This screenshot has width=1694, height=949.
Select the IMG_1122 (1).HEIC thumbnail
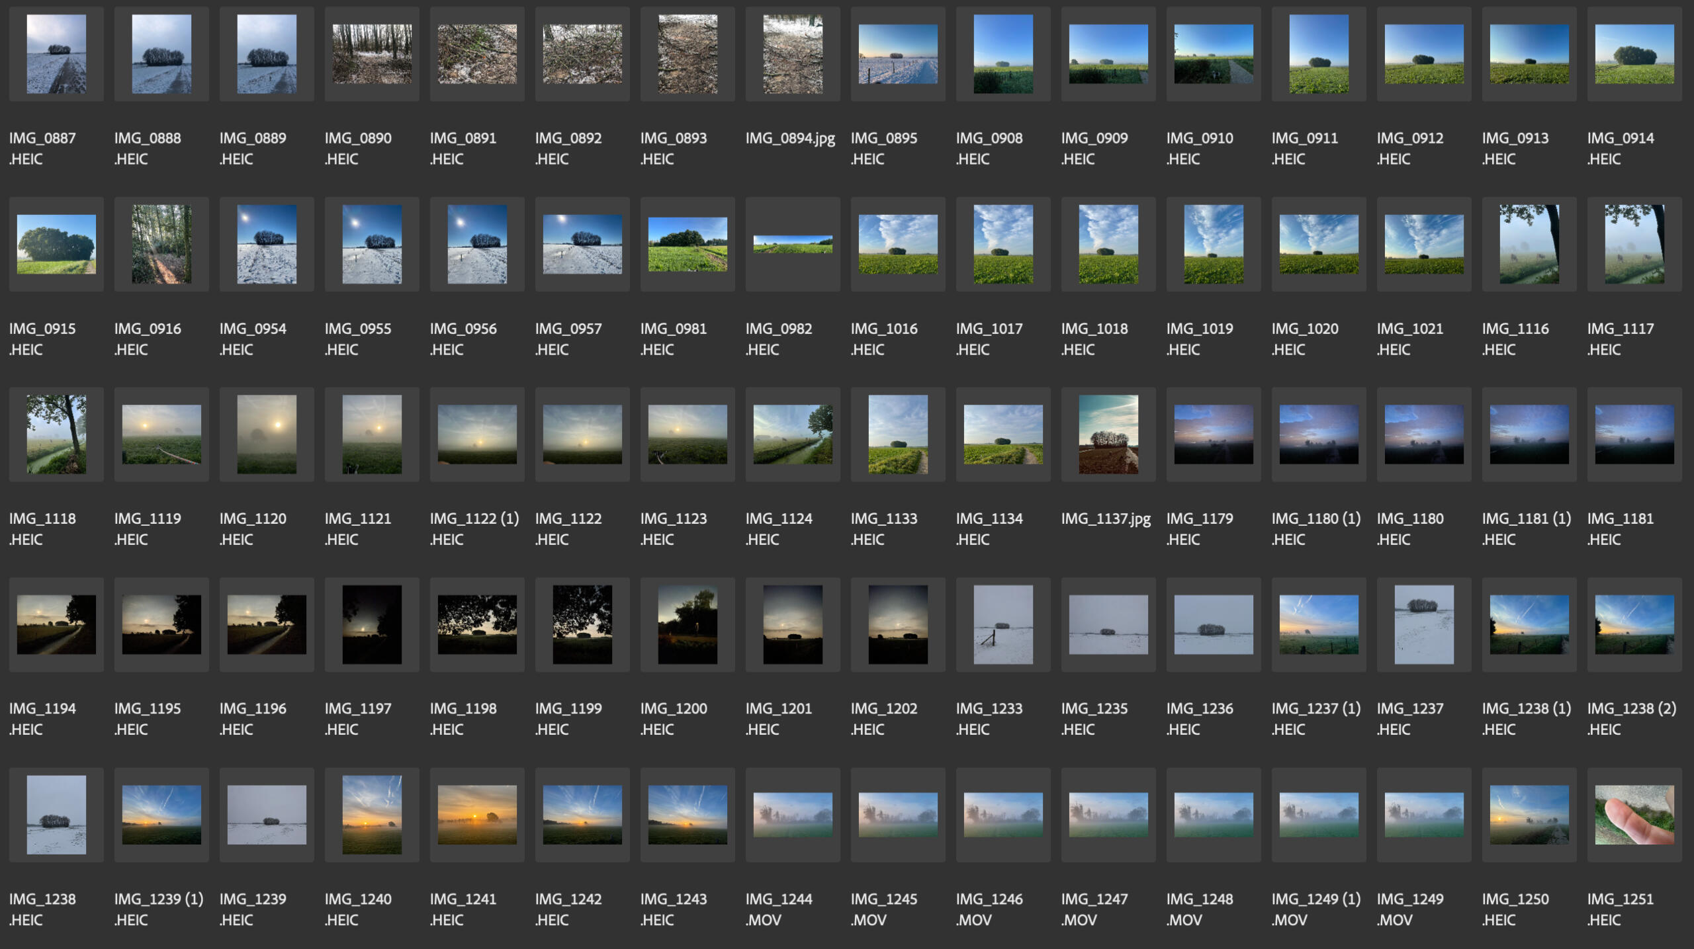[477, 434]
